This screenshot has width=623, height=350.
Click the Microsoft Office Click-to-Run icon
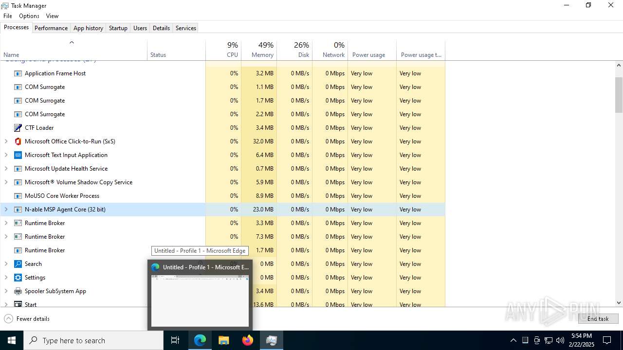point(18,141)
